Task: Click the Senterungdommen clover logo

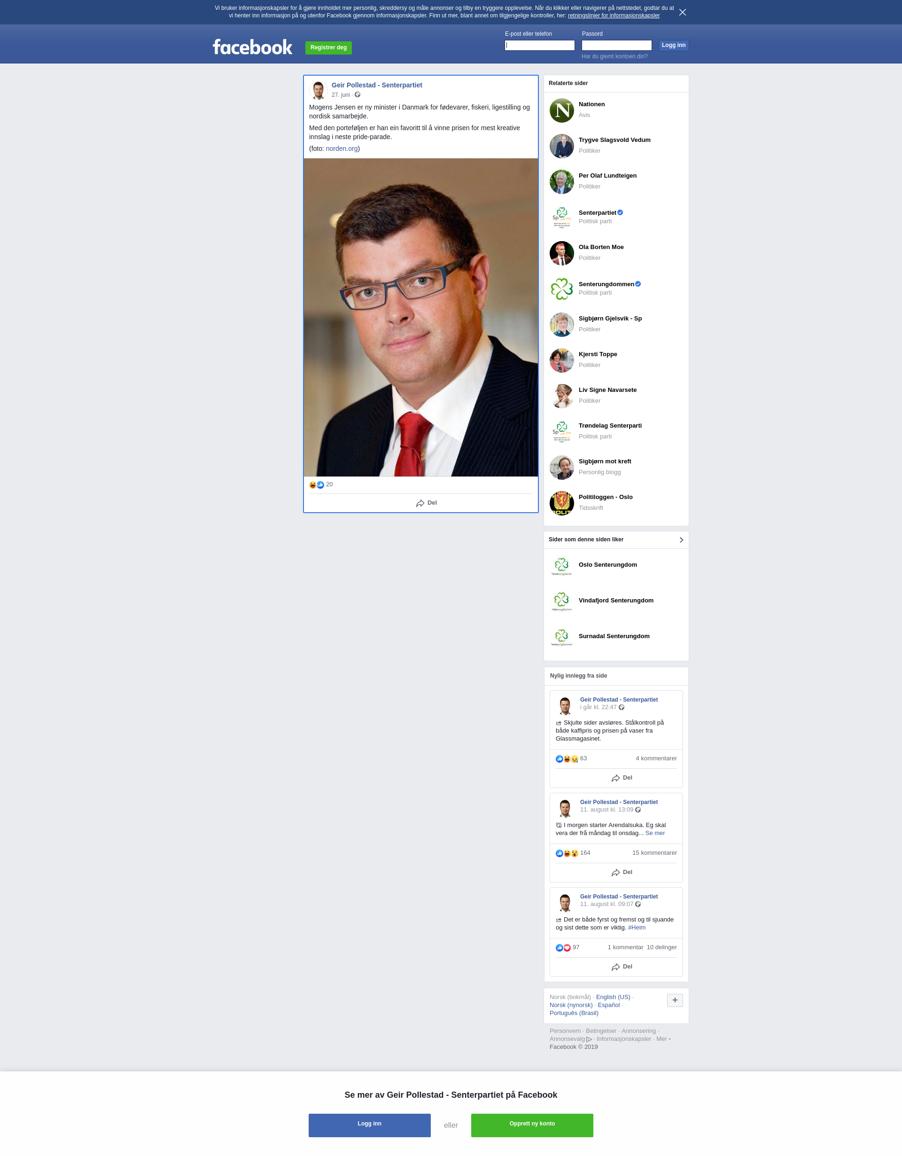Action: click(x=562, y=289)
